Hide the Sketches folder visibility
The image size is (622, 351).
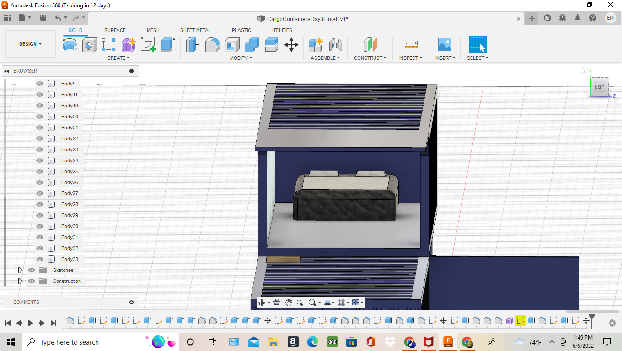coord(32,270)
